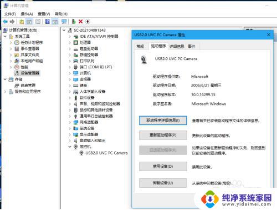Collapse the 照相机 category arrow

pos(70,147)
